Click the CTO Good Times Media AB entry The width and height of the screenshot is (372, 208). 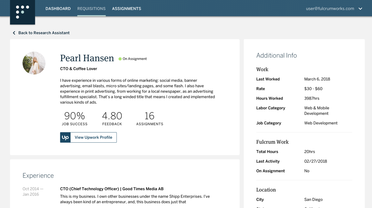(112, 189)
